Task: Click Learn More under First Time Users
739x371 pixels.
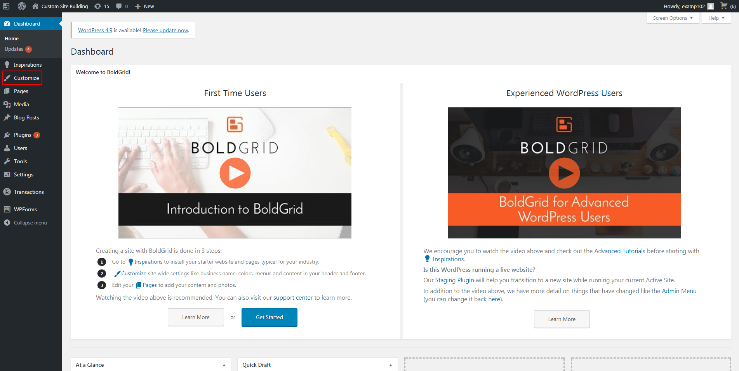Action: [x=196, y=317]
